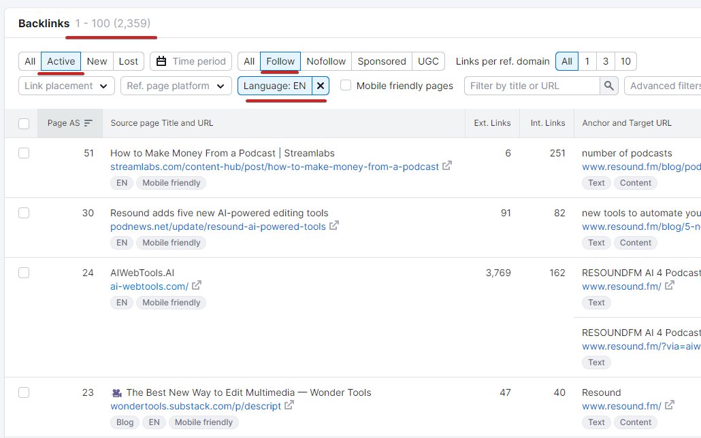Click Content tag on Streamlabs anchor
The width and height of the screenshot is (701, 438).
pyautogui.click(x=635, y=183)
